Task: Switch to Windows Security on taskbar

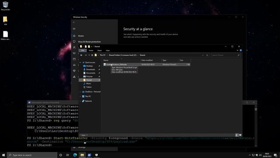Action: (96, 155)
